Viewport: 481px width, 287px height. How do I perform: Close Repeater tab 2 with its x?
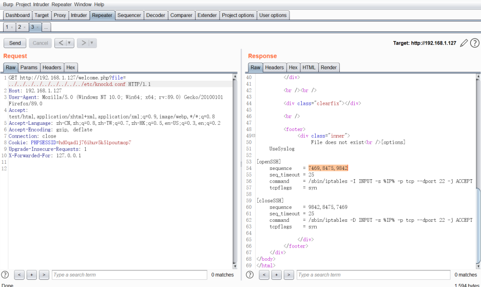(x=25, y=27)
